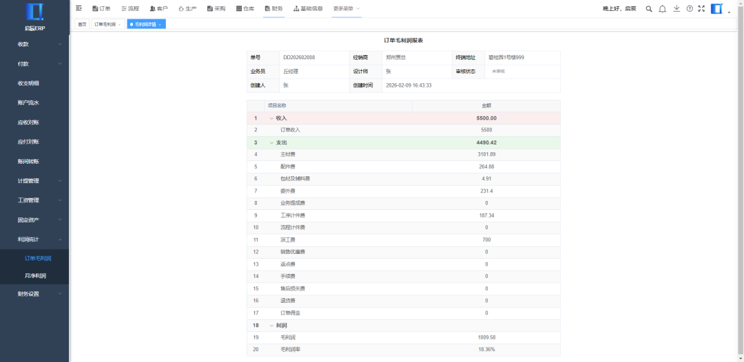Click the 工序计件费 amount 187.34

486,215
